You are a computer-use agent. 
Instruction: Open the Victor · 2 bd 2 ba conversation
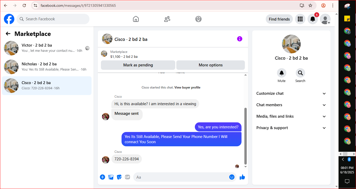click(47, 48)
